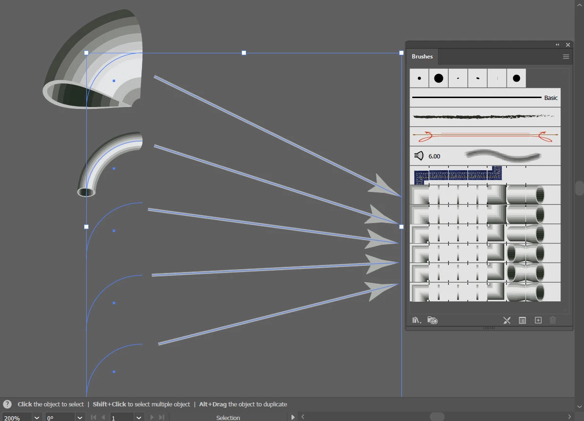Collapse the Brushes panel with double arrows
This screenshot has height=421, width=584.
point(558,45)
